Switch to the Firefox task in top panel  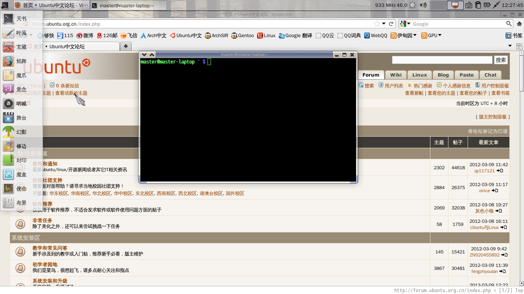pos(51,5)
